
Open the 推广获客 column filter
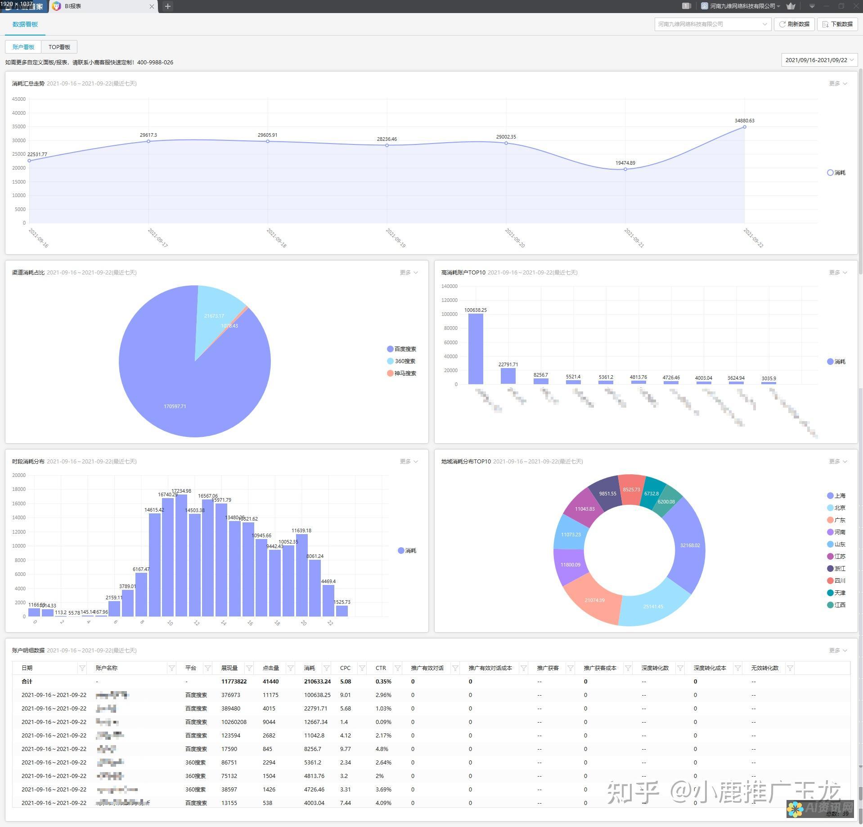pos(571,668)
